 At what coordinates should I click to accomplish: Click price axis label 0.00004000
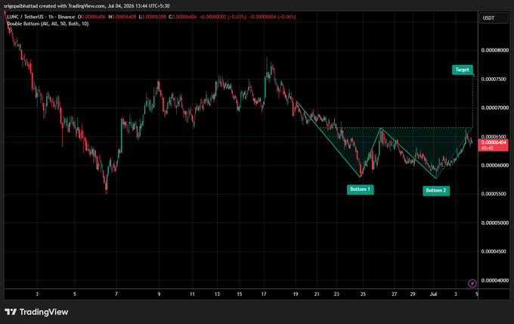495,280
